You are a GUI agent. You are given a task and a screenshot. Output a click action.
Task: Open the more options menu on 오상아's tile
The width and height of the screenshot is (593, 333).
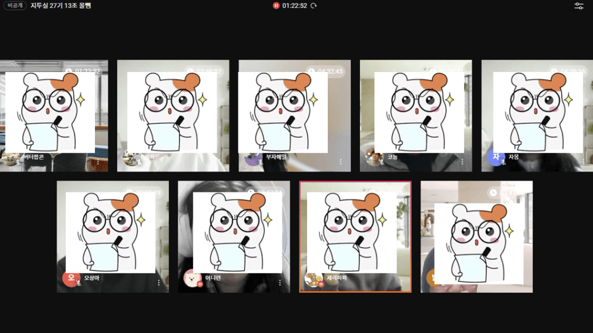coord(159,283)
